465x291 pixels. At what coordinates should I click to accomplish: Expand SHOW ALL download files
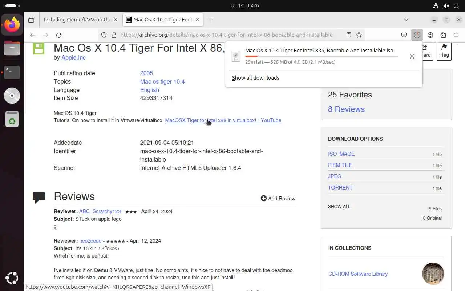click(339, 207)
